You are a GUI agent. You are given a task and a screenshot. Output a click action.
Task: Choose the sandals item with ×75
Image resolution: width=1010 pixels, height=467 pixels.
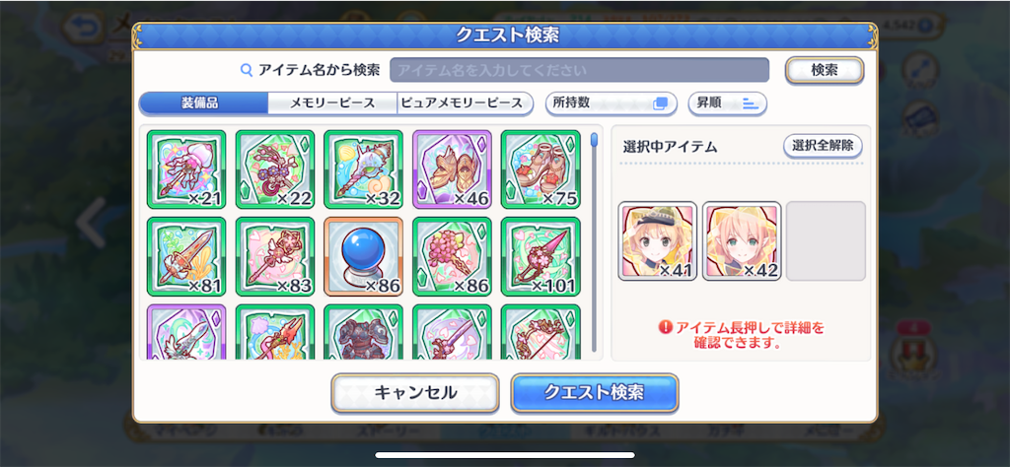tap(541, 169)
